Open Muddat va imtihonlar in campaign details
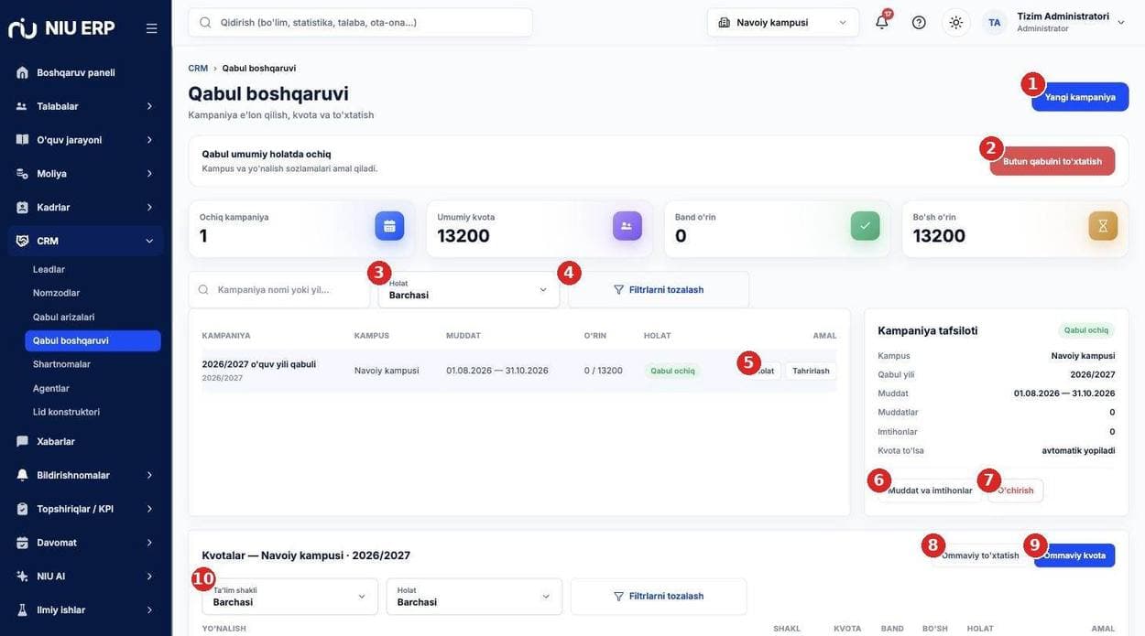This screenshot has height=636, width=1145. [930, 490]
